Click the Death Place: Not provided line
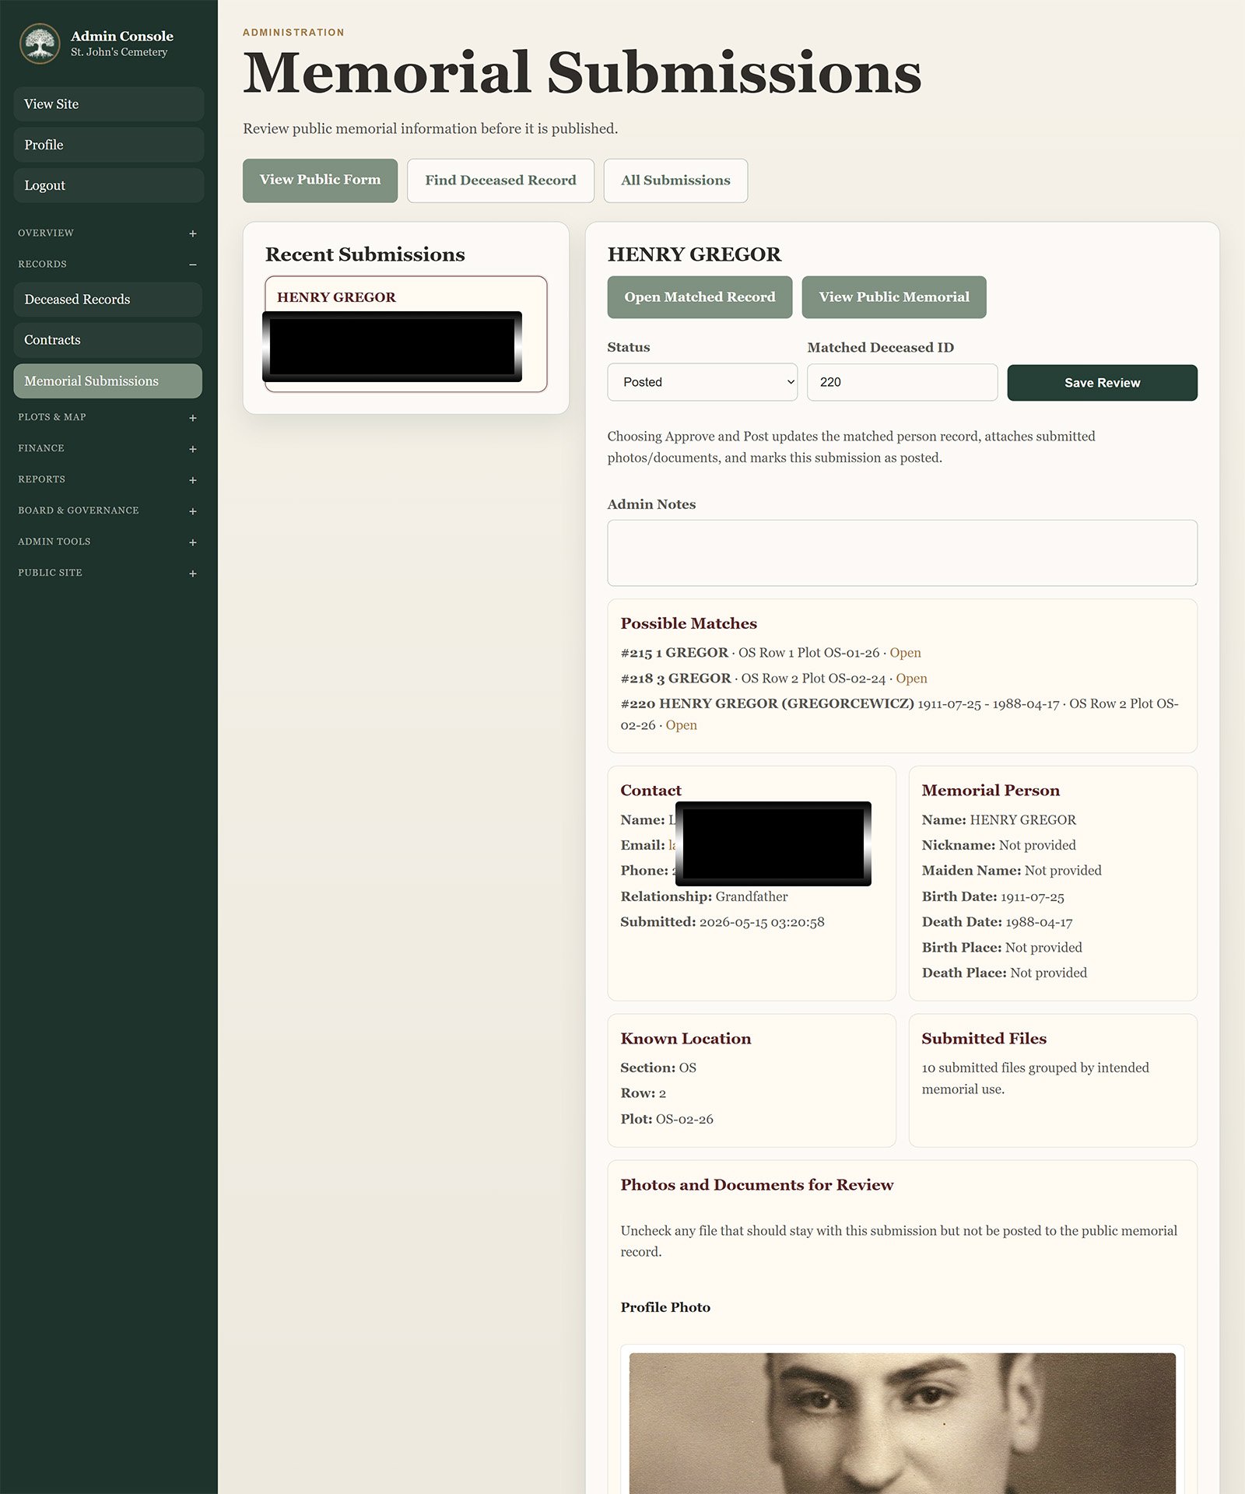 (1005, 973)
